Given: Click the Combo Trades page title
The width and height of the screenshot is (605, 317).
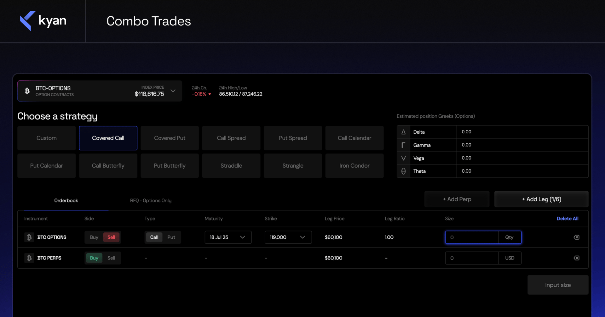Looking at the screenshot, I should 149,21.
